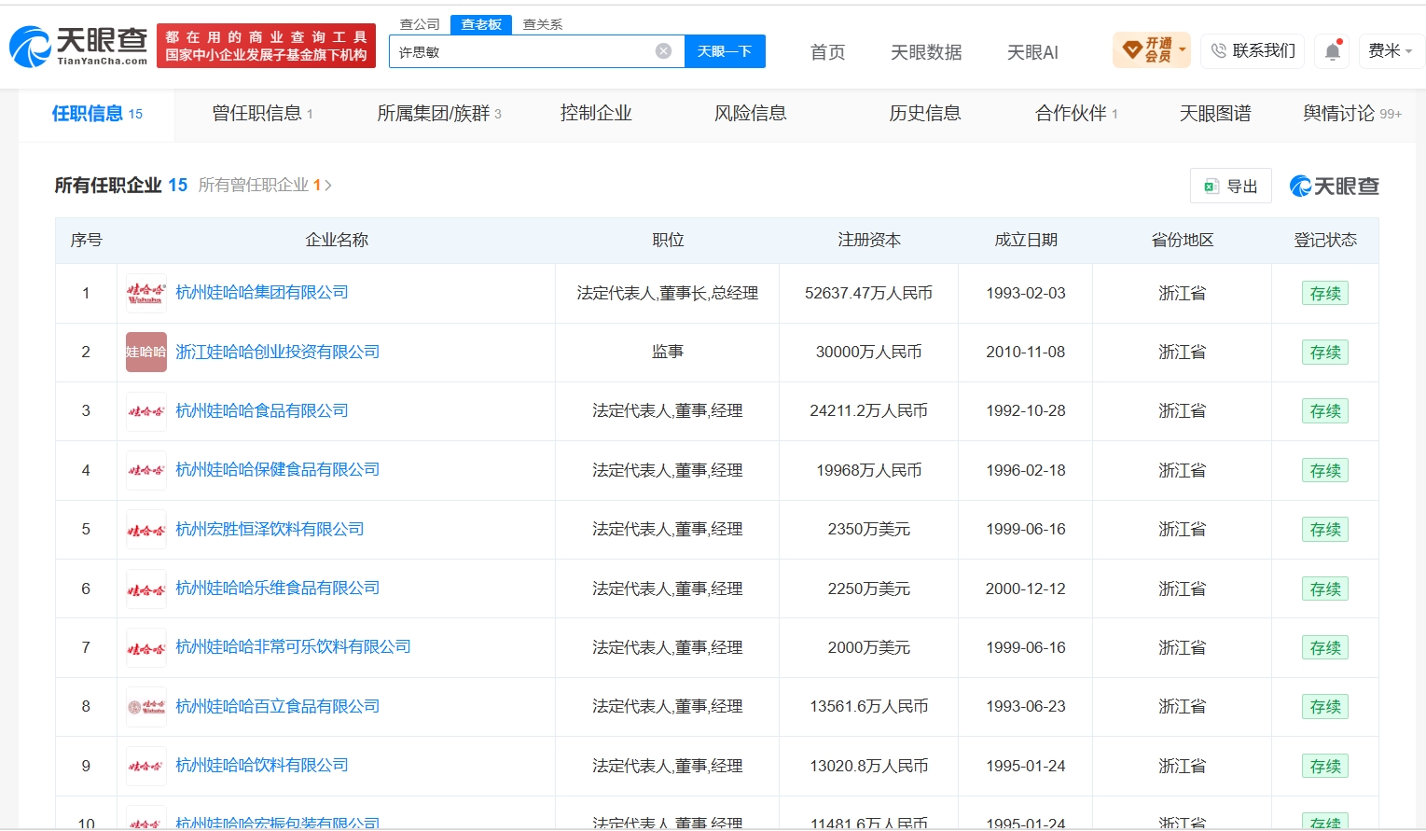
Task: Expand 所有曾任职企业 chevron link
Action: 265,185
